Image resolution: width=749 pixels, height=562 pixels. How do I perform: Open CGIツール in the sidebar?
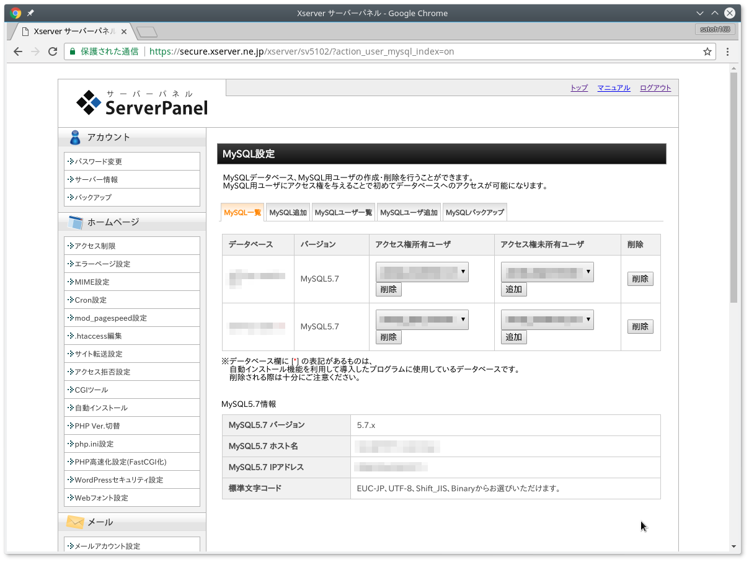[x=132, y=390]
